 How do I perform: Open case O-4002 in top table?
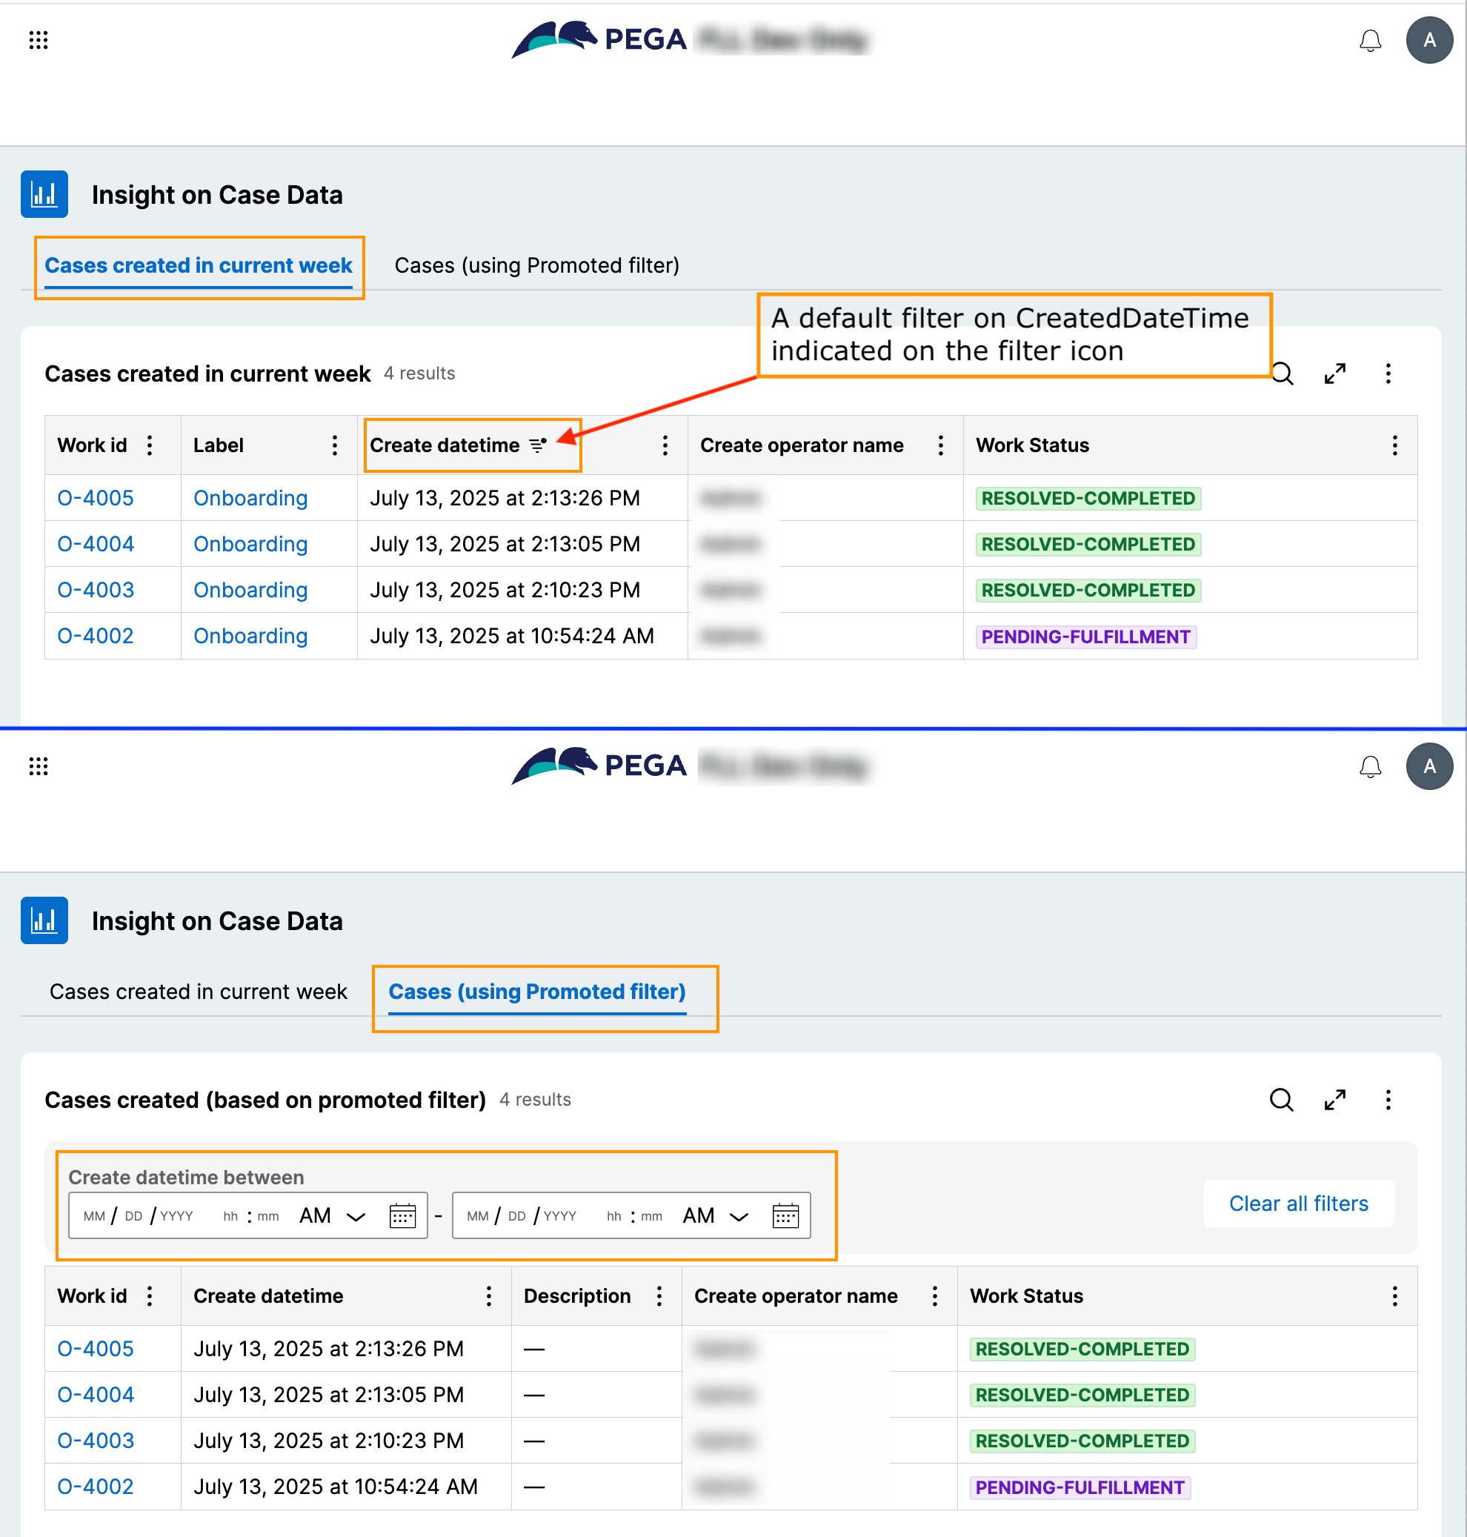click(x=96, y=636)
